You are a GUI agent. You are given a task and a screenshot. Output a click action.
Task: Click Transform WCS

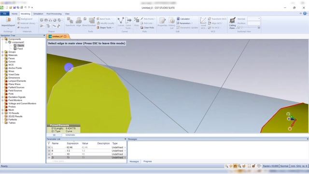[217, 19]
